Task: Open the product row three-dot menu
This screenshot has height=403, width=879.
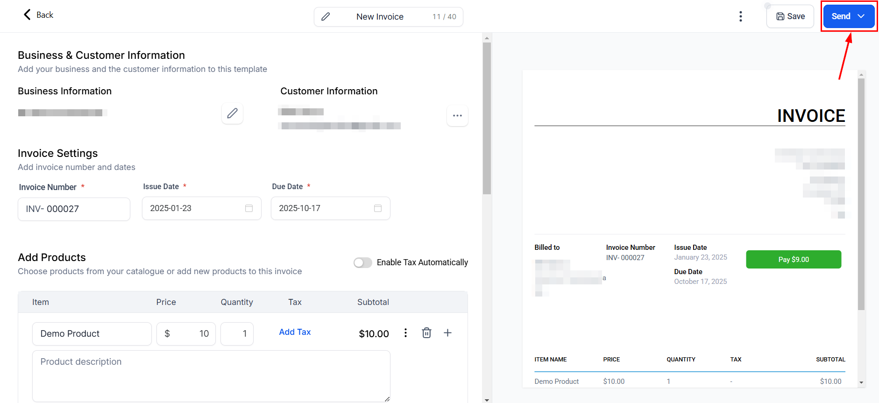Action: pyautogui.click(x=405, y=333)
